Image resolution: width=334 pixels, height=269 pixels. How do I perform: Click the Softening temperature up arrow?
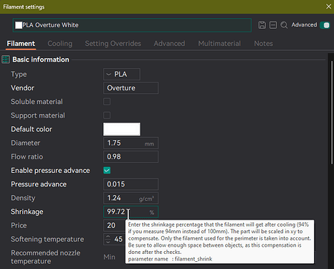[108, 237]
